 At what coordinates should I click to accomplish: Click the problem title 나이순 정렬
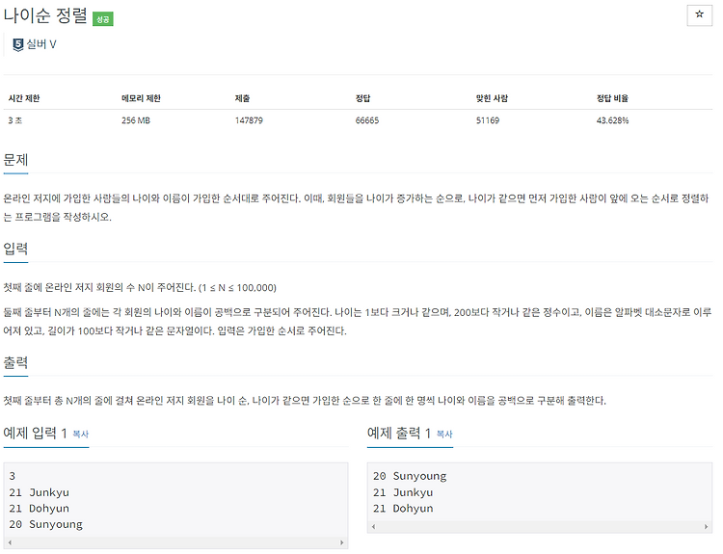pyautogui.click(x=45, y=15)
